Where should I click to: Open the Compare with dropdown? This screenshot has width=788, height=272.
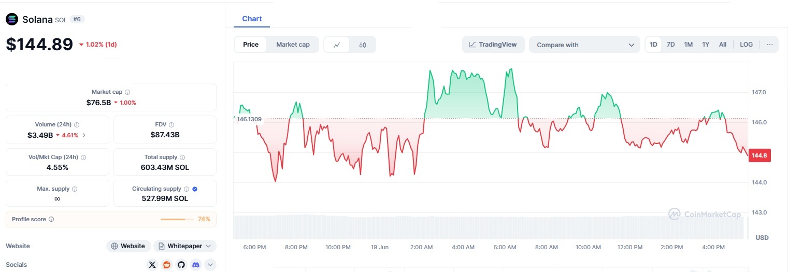pos(584,45)
